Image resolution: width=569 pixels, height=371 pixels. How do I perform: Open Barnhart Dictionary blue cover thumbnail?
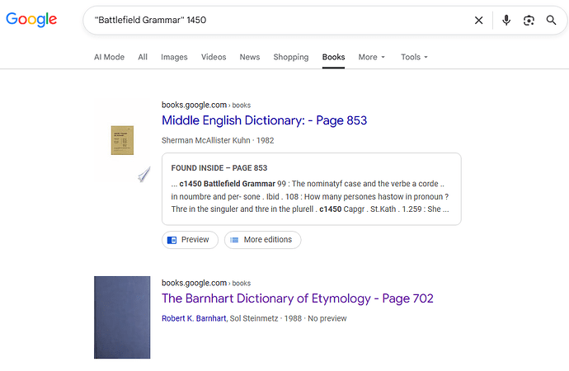click(122, 317)
